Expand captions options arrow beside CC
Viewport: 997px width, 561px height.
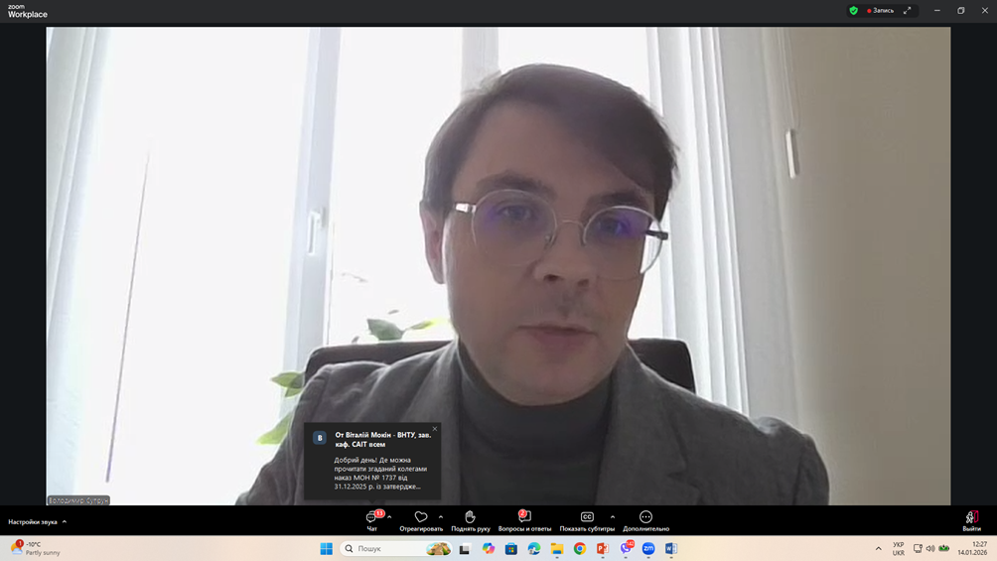(613, 516)
